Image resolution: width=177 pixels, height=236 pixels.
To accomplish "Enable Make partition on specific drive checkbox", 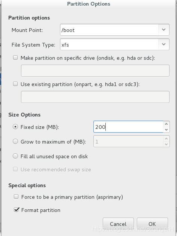I will pyautogui.click(x=15, y=57).
